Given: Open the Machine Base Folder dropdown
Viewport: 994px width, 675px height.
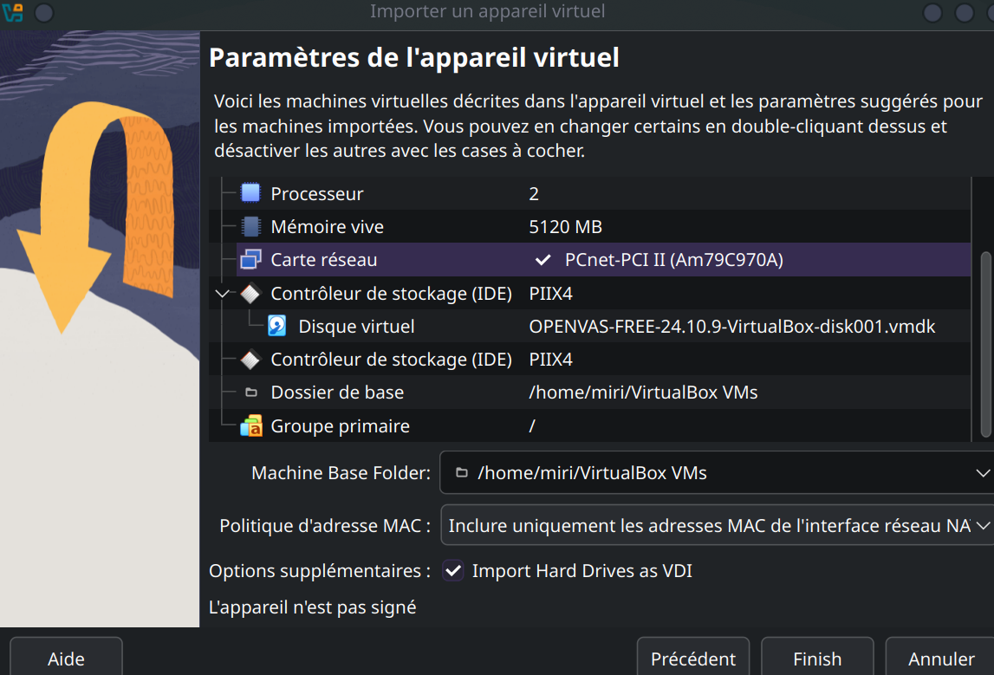Looking at the screenshot, I should pos(981,472).
